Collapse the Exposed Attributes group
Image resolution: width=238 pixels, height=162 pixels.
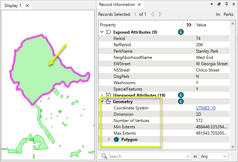pos(102,32)
